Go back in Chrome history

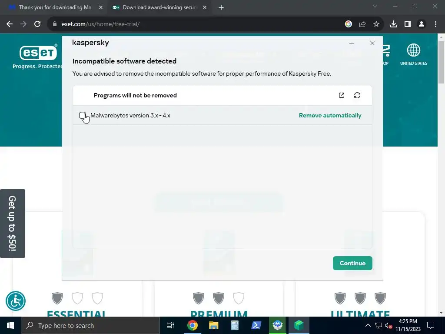coord(10,24)
